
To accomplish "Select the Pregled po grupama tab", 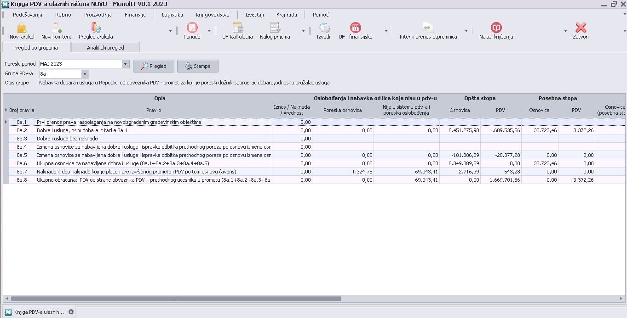I will [36, 48].
